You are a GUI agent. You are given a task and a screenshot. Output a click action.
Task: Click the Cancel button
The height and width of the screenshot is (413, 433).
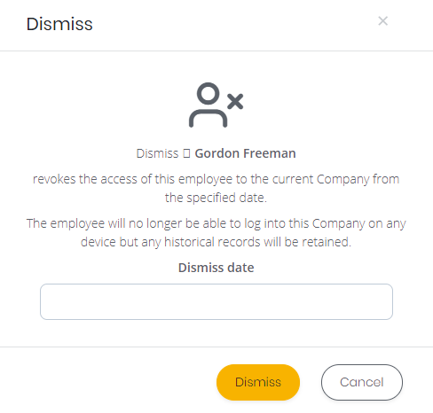(362, 382)
